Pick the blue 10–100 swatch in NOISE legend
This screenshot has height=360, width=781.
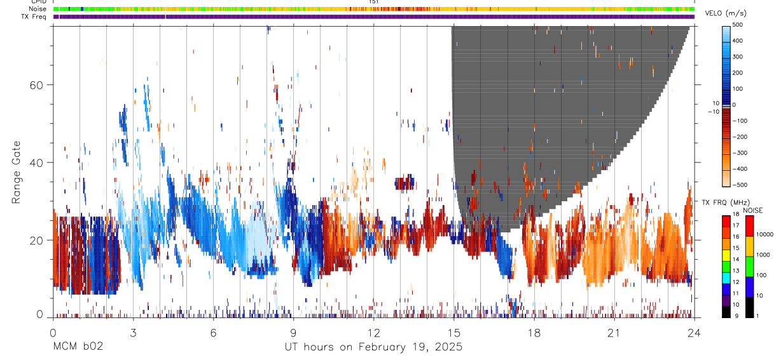pos(749,286)
